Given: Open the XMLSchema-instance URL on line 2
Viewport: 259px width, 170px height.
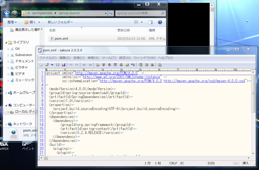Looking at the screenshot, I should tap(121, 77).
